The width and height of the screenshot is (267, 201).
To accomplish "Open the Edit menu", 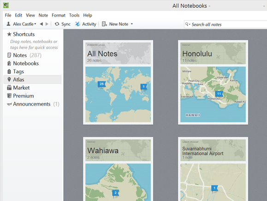I will tap(18, 15).
